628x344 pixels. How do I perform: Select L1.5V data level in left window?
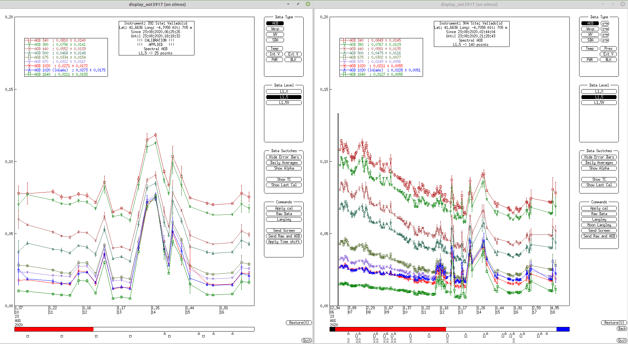[284, 103]
